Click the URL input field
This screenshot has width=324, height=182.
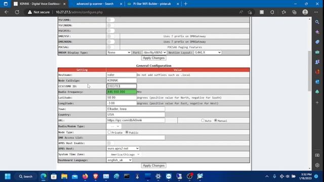point(136,120)
